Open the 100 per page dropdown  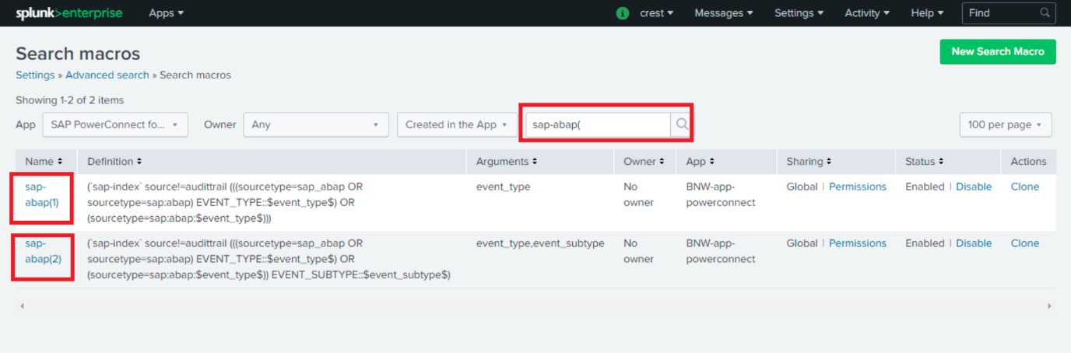[1006, 124]
